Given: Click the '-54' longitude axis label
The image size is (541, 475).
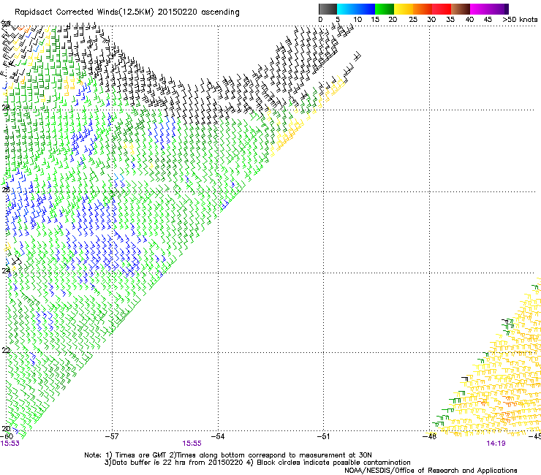Looking at the screenshot, I should tap(218, 436).
